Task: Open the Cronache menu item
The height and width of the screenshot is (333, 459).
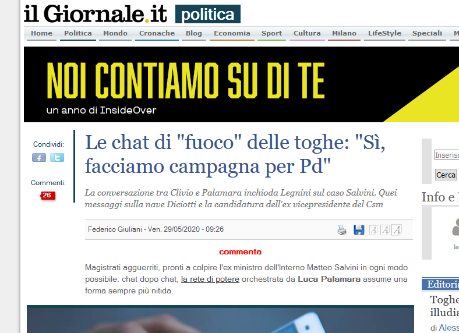Action: 157,33
